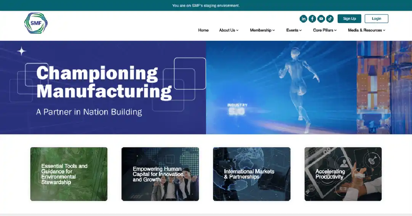
Task: Open the YouTube social icon
Action: click(321, 19)
